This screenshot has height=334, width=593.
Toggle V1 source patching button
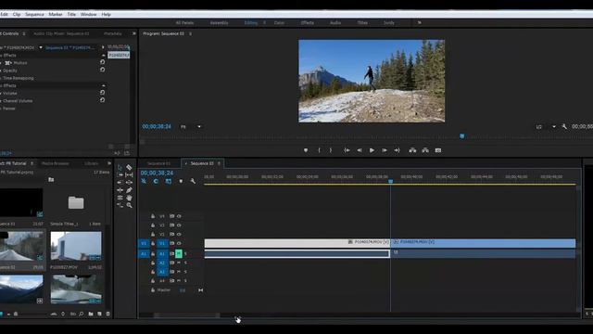click(144, 243)
